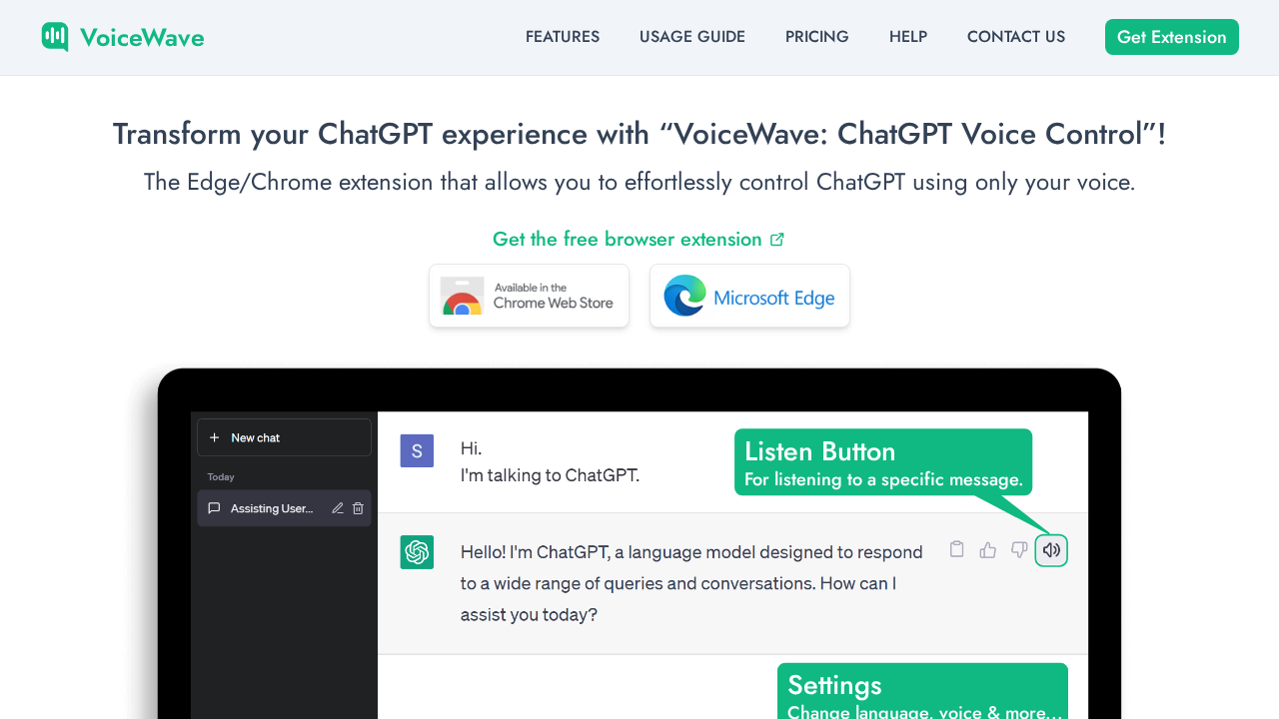Viewport: 1279px width, 719px height.
Task: Click the chat bubble icon next to Assisting User
Action: click(214, 507)
